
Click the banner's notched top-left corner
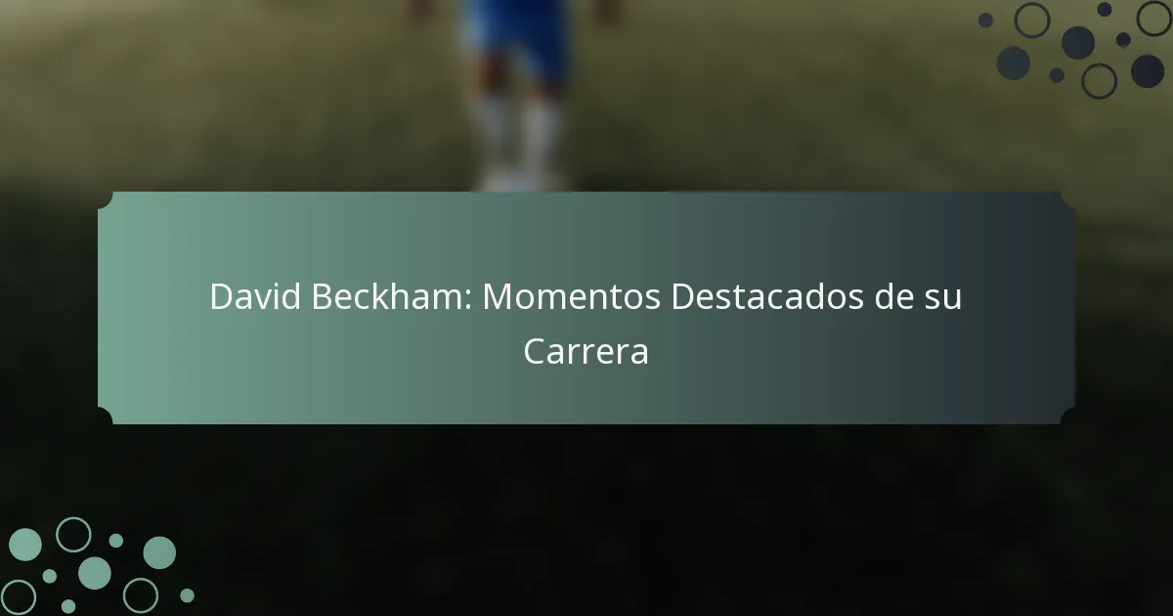click(x=106, y=199)
